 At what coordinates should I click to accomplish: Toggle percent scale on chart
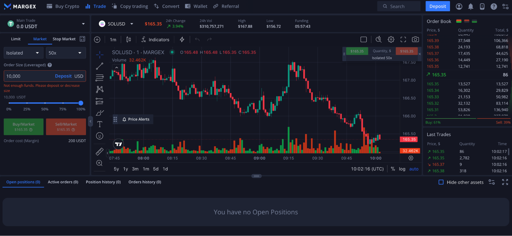point(393,169)
